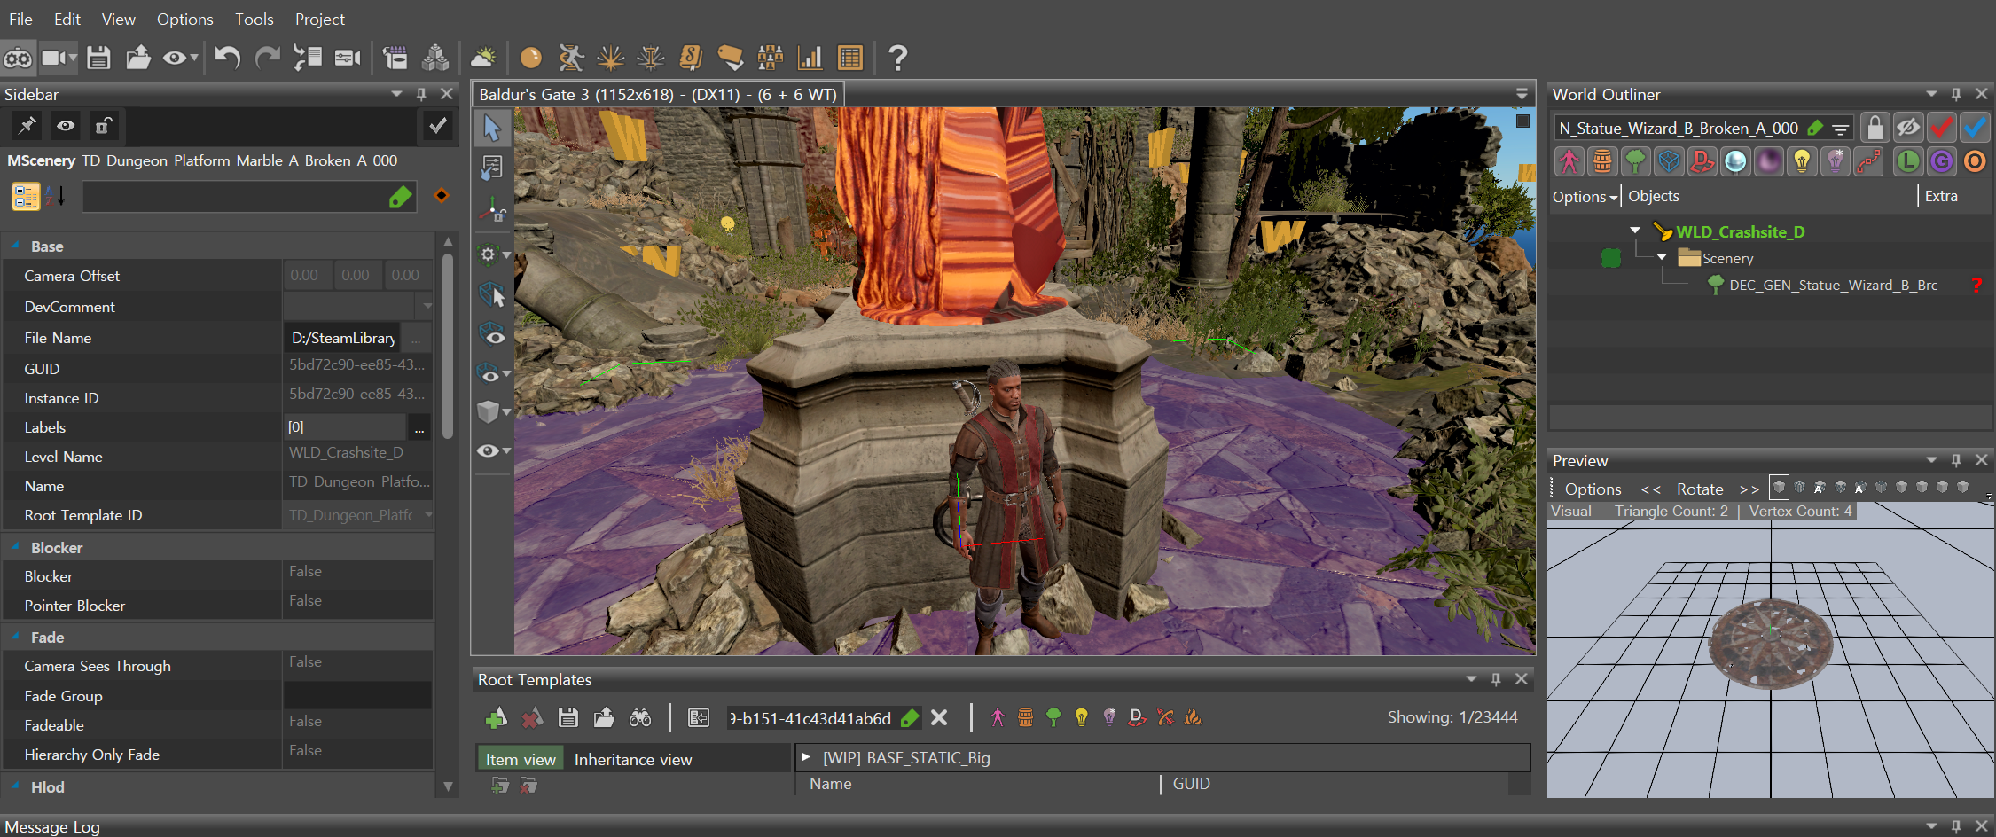Redo the last undone action
This screenshot has width=1996, height=837.
click(x=267, y=59)
